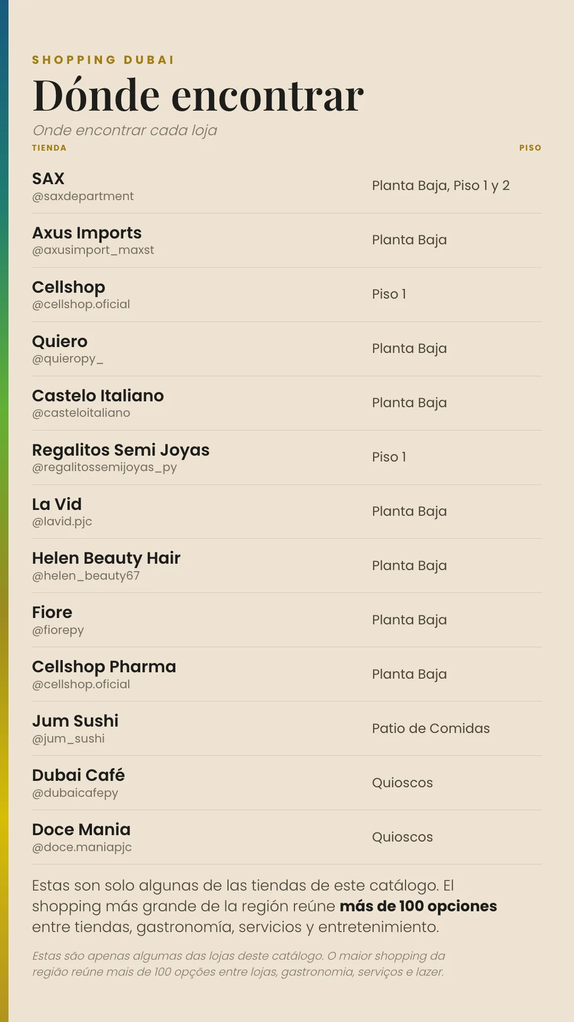Open the @doce.maniapjc handle
574x1022 pixels.
[x=82, y=847]
